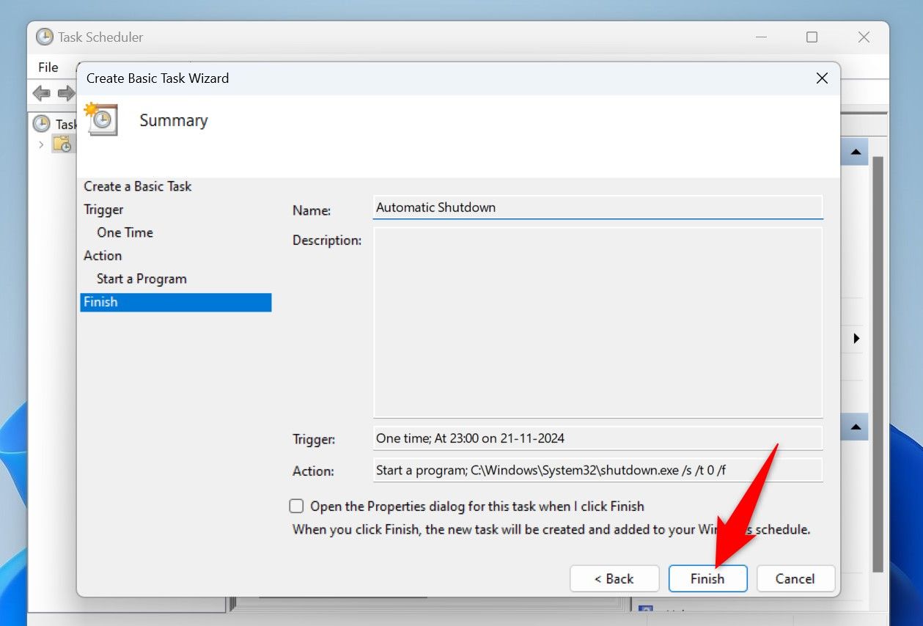Close the Task Scheduler window
Image resolution: width=923 pixels, height=626 pixels.
tap(864, 37)
